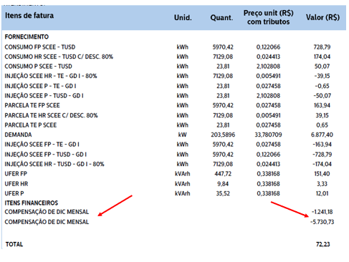Click the value -5.730,73
This screenshot has height=262, width=349.
322,222
